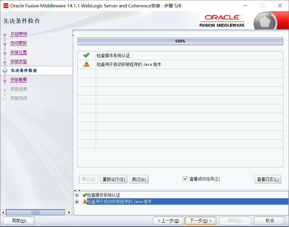Go to the 安装位置 step
The width and height of the screenshot is (289, 227).
(x=19, y=52)
